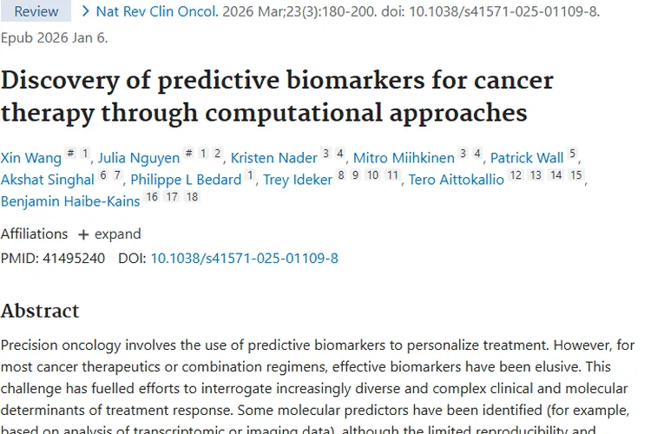The height and width of the screenshot is (434, 651).
Task: Open author Patrick Wall's link
Action: point(527,158)
